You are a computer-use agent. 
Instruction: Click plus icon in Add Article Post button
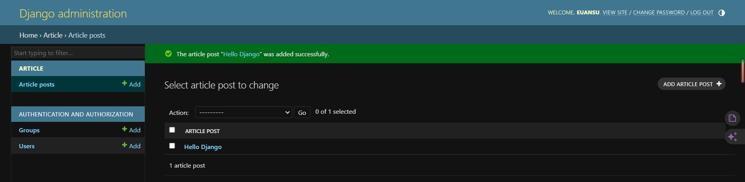[x=719, y=84]
